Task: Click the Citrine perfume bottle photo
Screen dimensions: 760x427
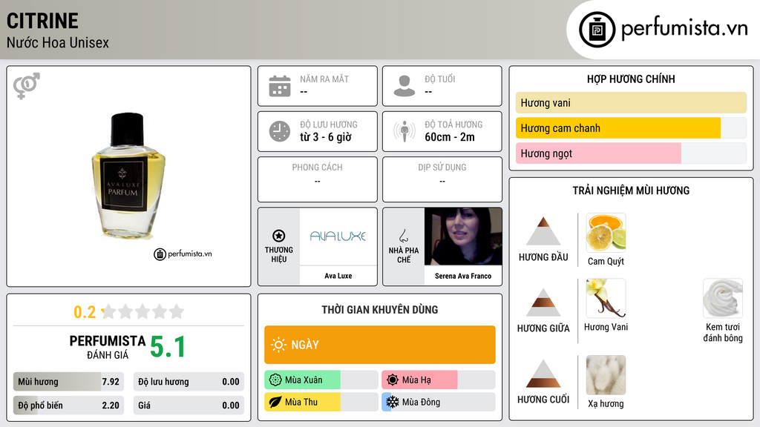Action: pos(128,176)
